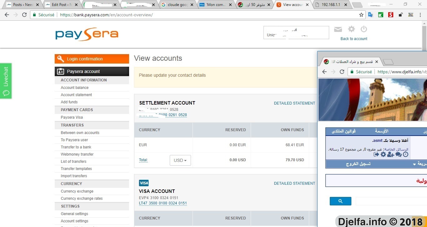Click clock icon in Djelfa forum panel
Screen dimensions: 427x227
click(405, 154)
